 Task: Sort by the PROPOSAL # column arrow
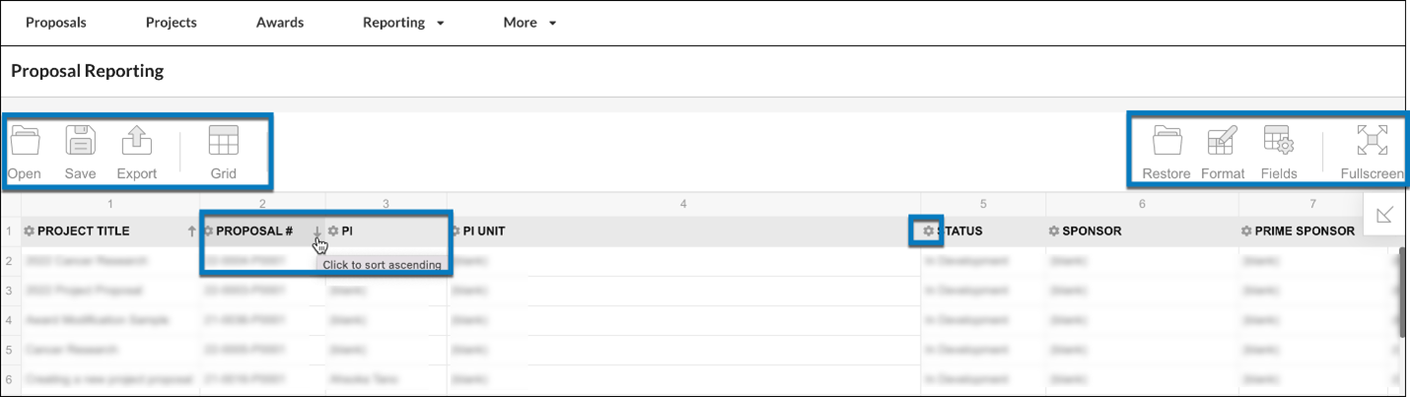(x=317, y=232)
